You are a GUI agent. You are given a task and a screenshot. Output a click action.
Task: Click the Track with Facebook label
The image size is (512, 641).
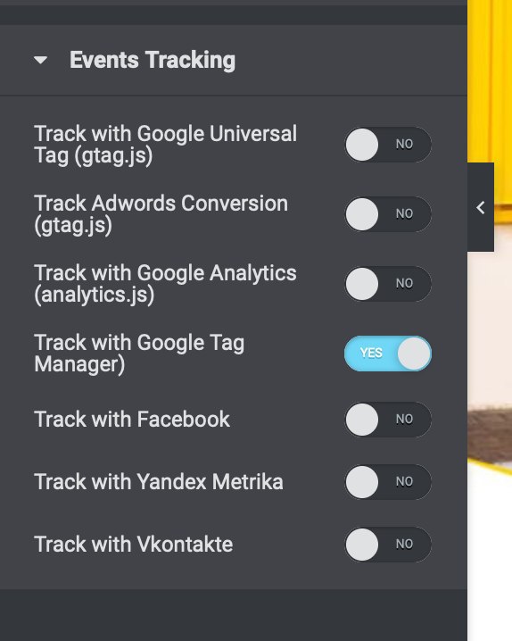[132, 419]
